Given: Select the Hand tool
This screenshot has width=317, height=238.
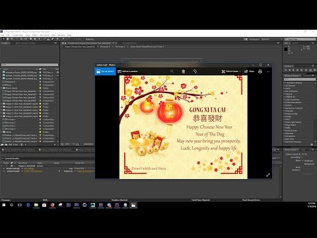Looking at the screenshot, I should (8, 39).
